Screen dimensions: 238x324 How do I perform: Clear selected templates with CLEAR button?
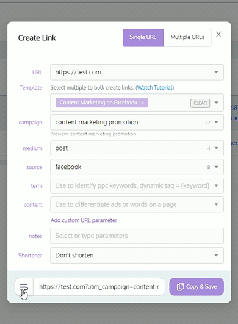200,103
